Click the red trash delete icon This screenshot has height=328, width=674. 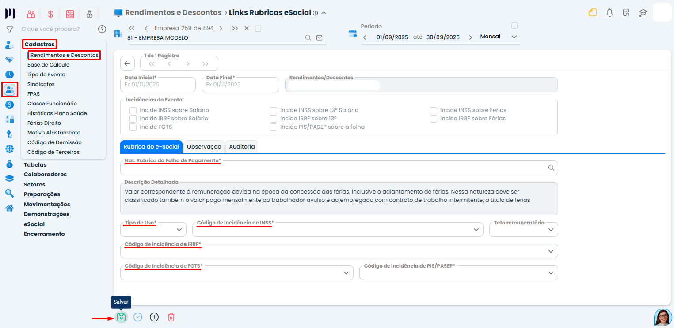click(171, 317)
